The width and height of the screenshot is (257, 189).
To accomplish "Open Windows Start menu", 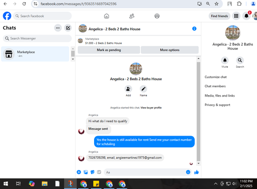I will tap(6, 184).
